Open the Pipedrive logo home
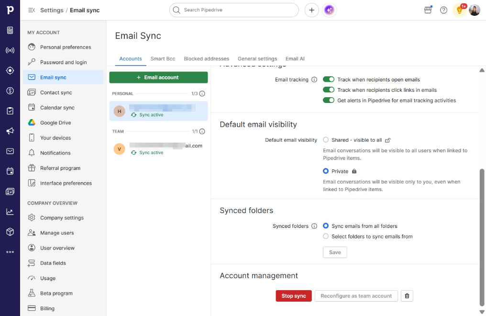The height and width of the screenshot is (316, 486). 10,10
